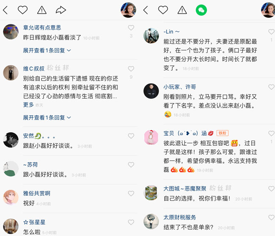
Task: Open the author avatar in left header
Action: pos(128,10)
